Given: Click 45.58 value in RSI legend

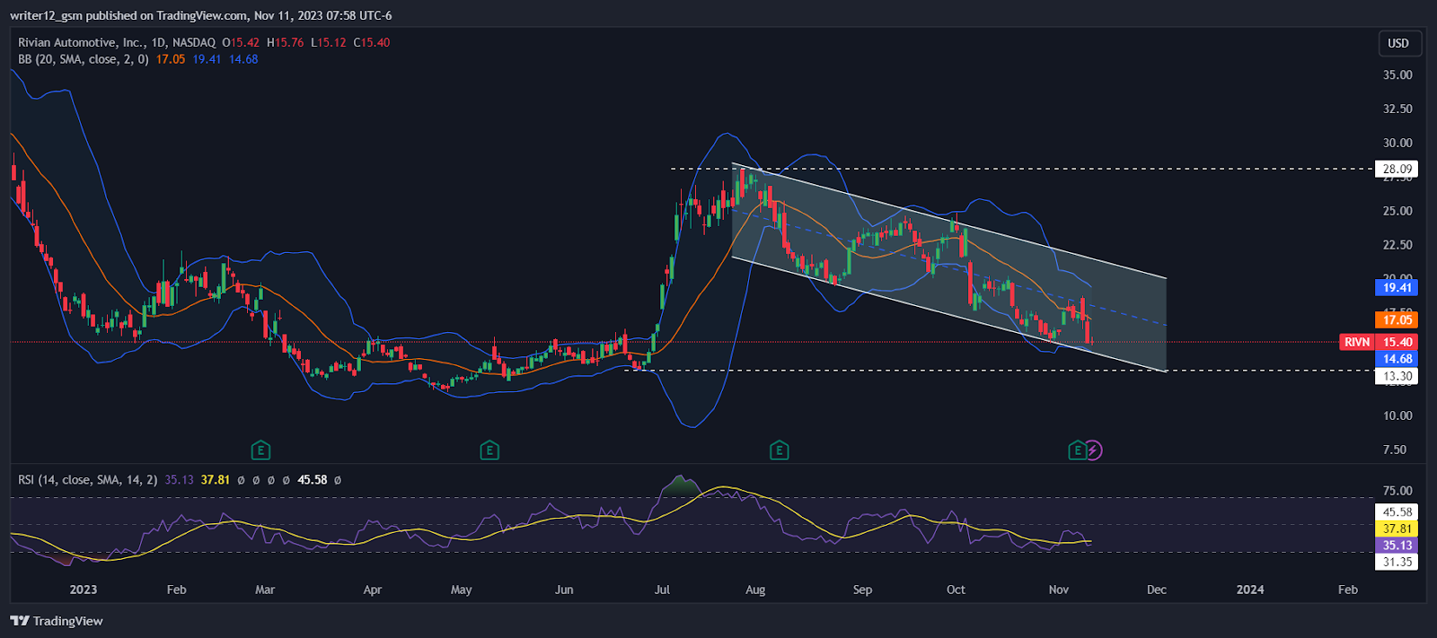Looking at the screenshot, I should tap(313, 480).
